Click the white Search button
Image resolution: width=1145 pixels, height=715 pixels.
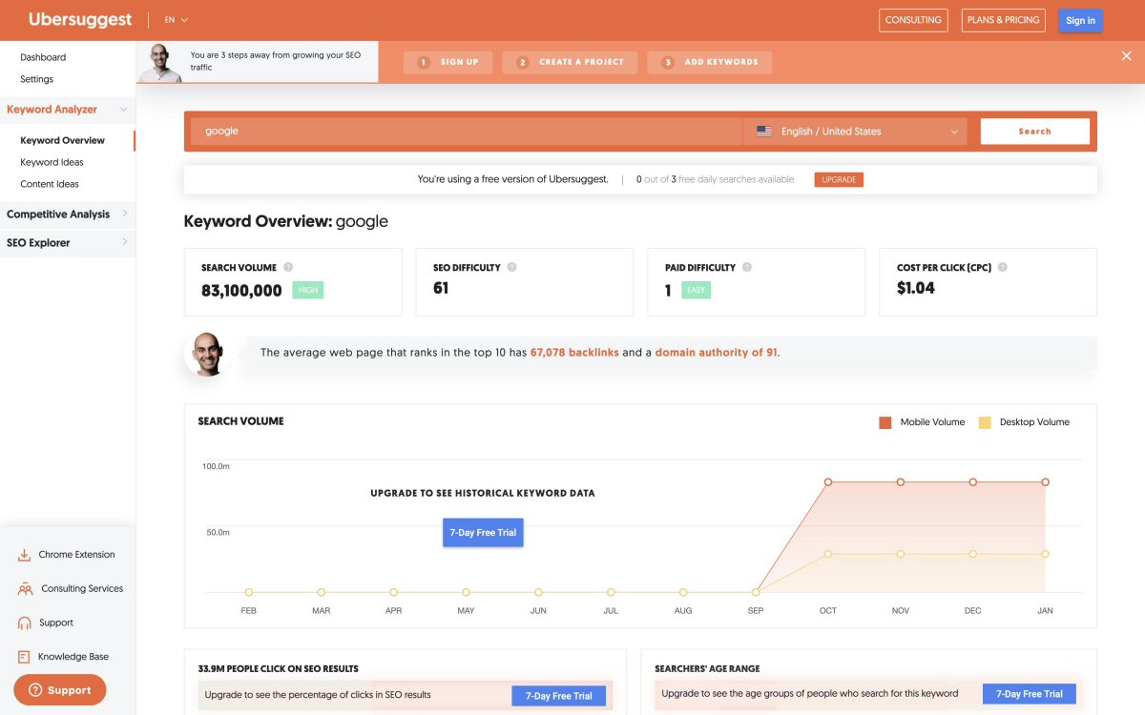(x=1034, y=132)
